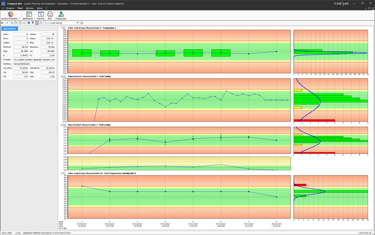375x235 pixels.
Task: Click the Change User icon
Action: point(61,14)
